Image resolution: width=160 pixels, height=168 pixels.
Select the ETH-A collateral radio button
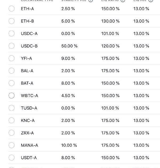(11, 9)
